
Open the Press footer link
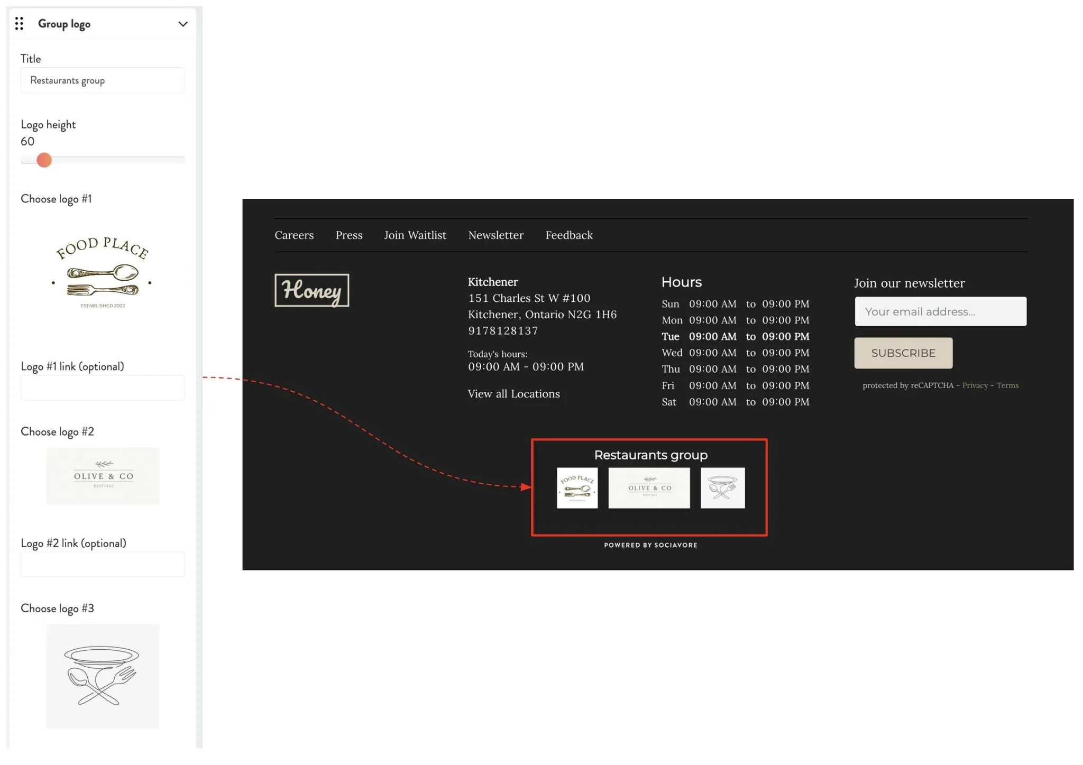coord(349,235)
